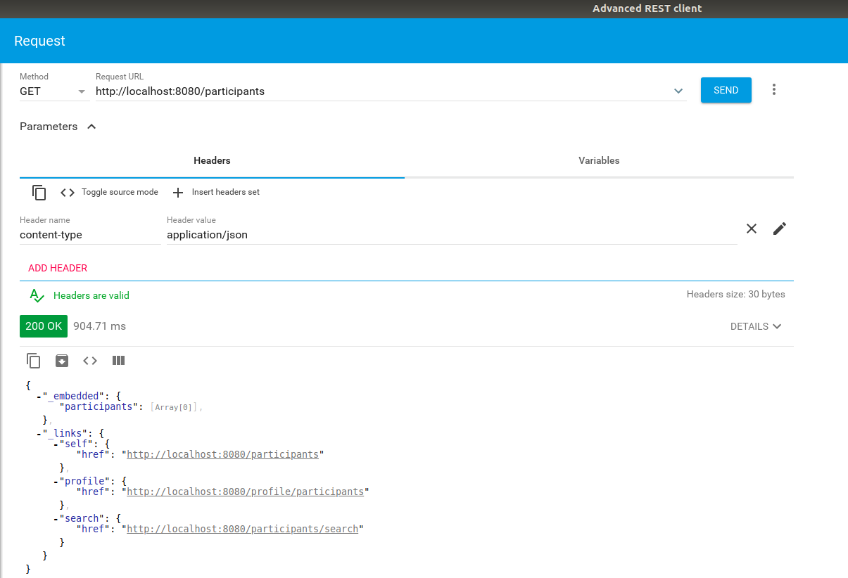Expand response DETAILS panel
The image size is (848, 578).
coord(756,326)
